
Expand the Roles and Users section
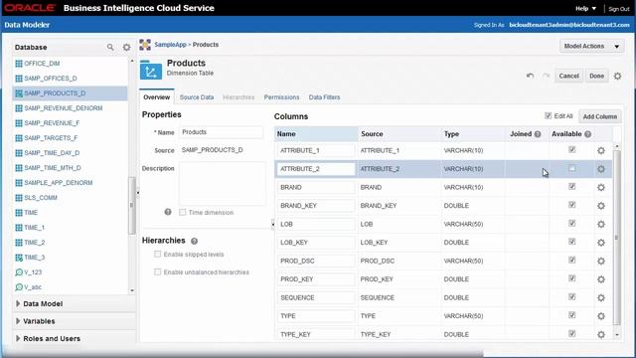tap(18, 338)
